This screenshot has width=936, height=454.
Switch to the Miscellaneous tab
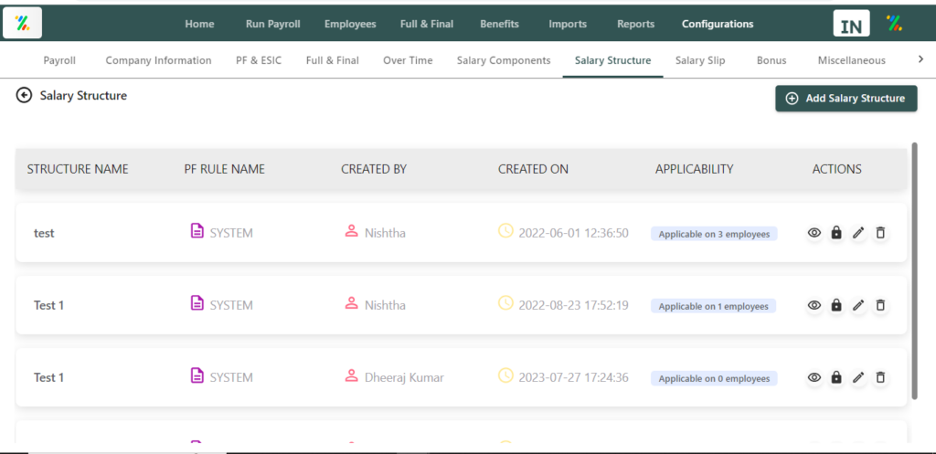[851, 60]
